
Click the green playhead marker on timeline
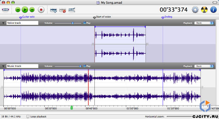pyautogui.click(x=72, y=108)
